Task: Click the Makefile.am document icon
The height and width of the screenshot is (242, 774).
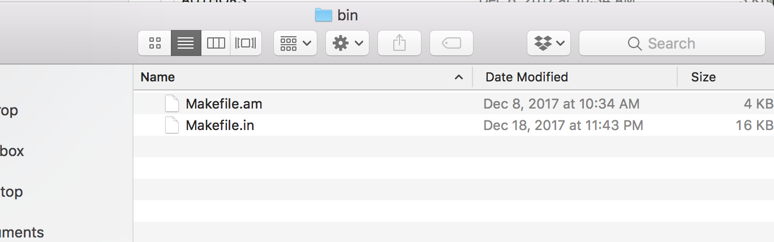Action: tap(171, 104)
